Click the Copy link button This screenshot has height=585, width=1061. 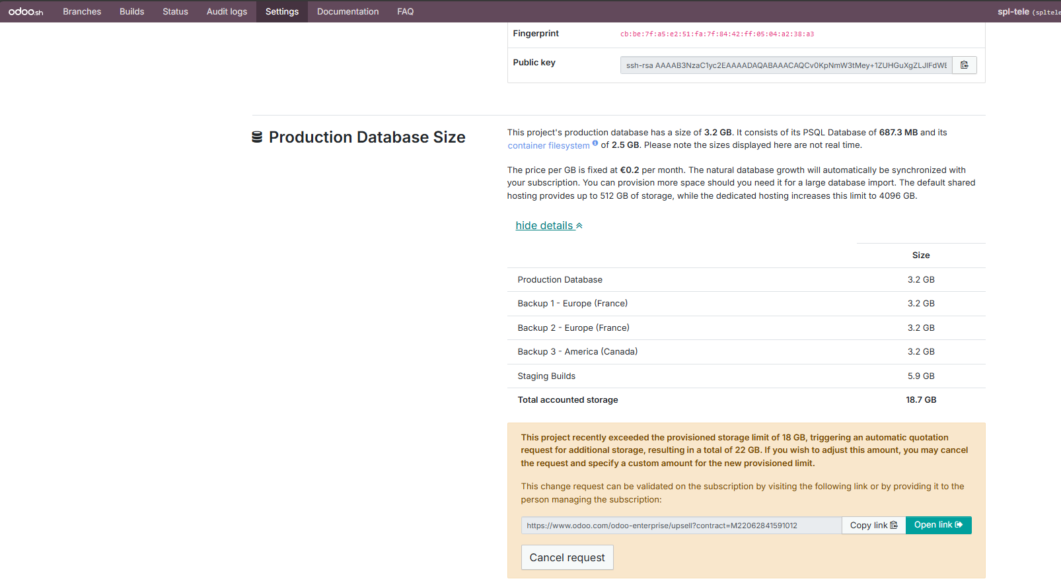pos(873,525)
